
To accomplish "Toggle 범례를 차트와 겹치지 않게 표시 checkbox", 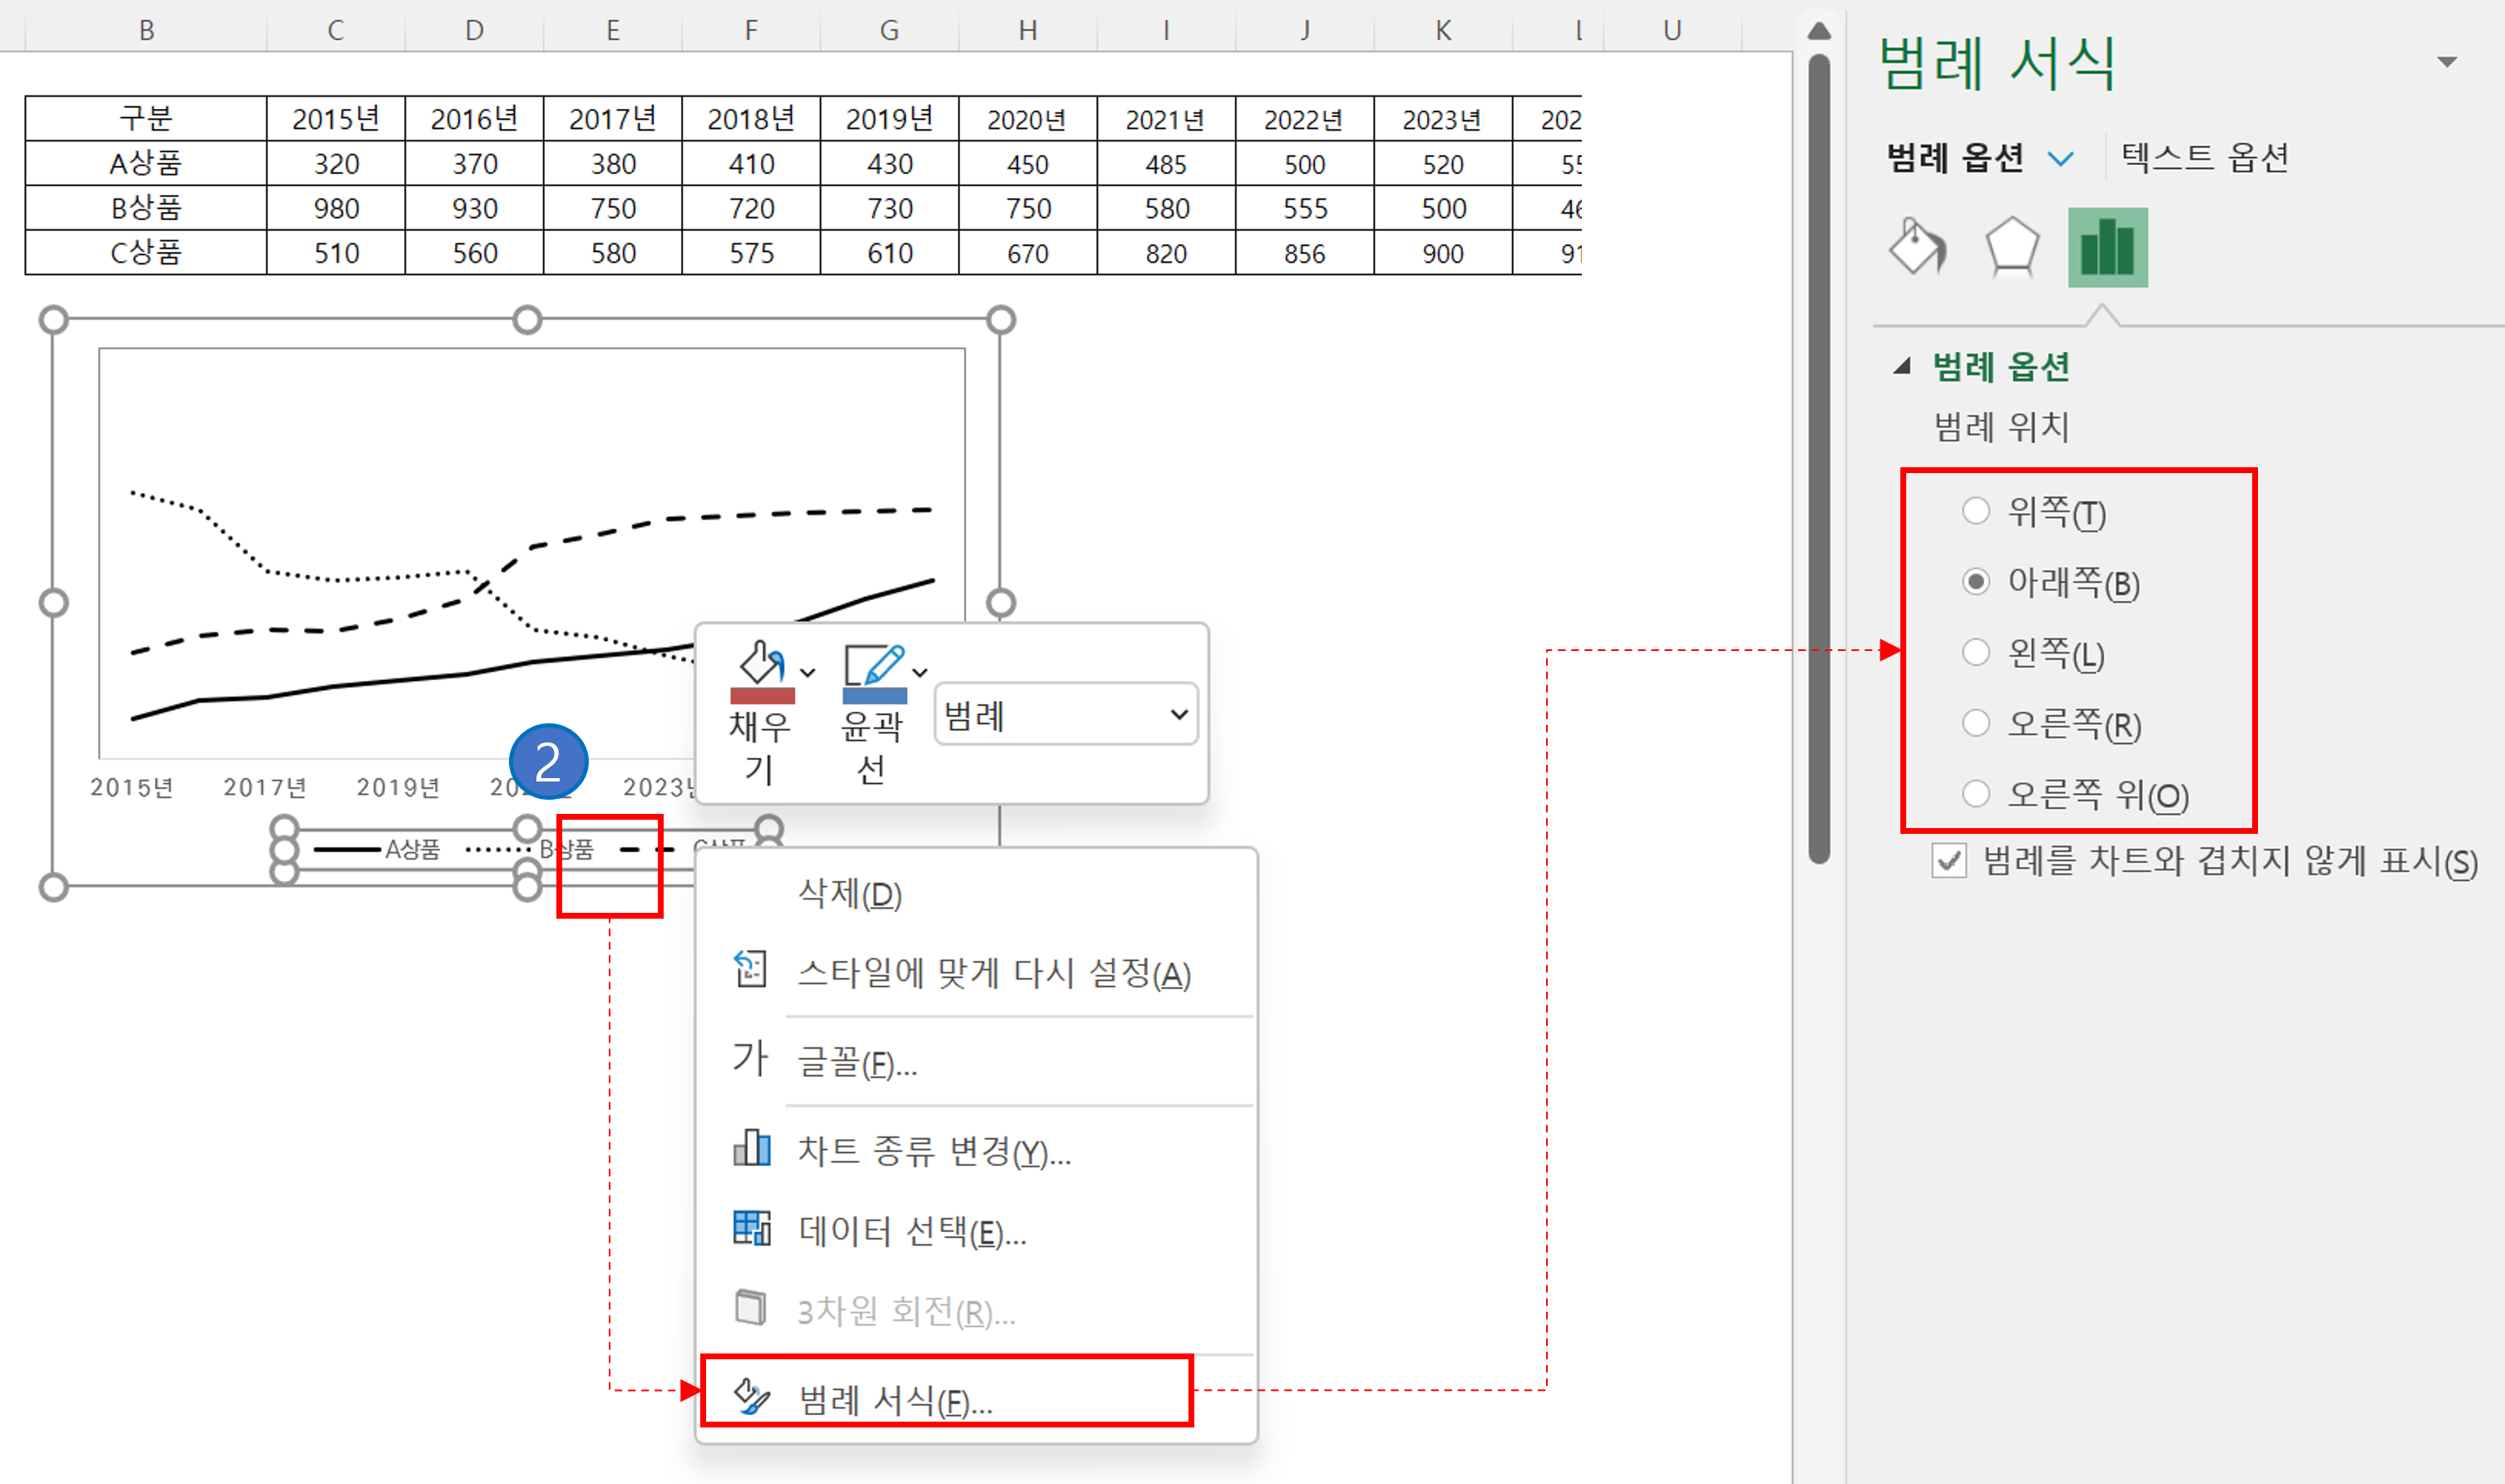I will (1949, 861).
